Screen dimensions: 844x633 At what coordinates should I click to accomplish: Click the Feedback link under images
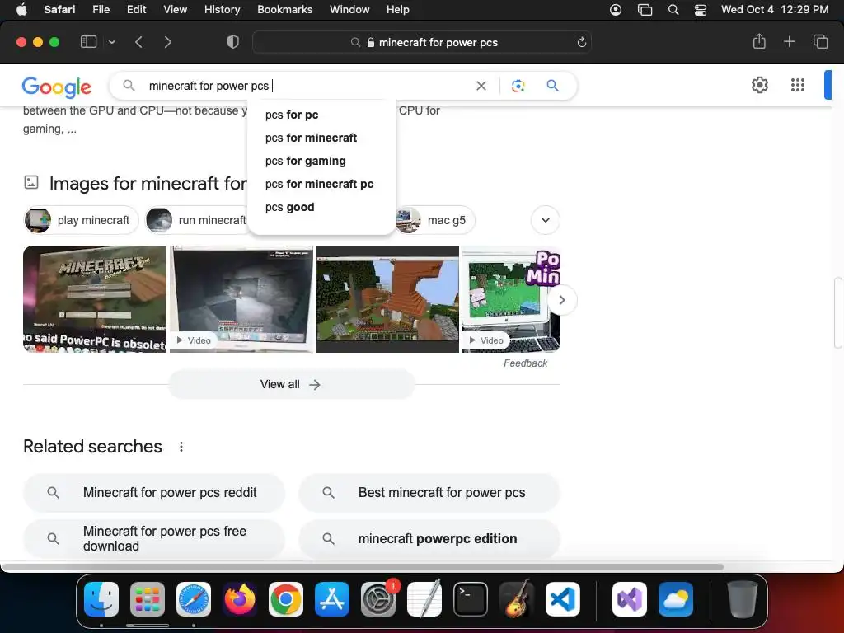click(525, 363)
